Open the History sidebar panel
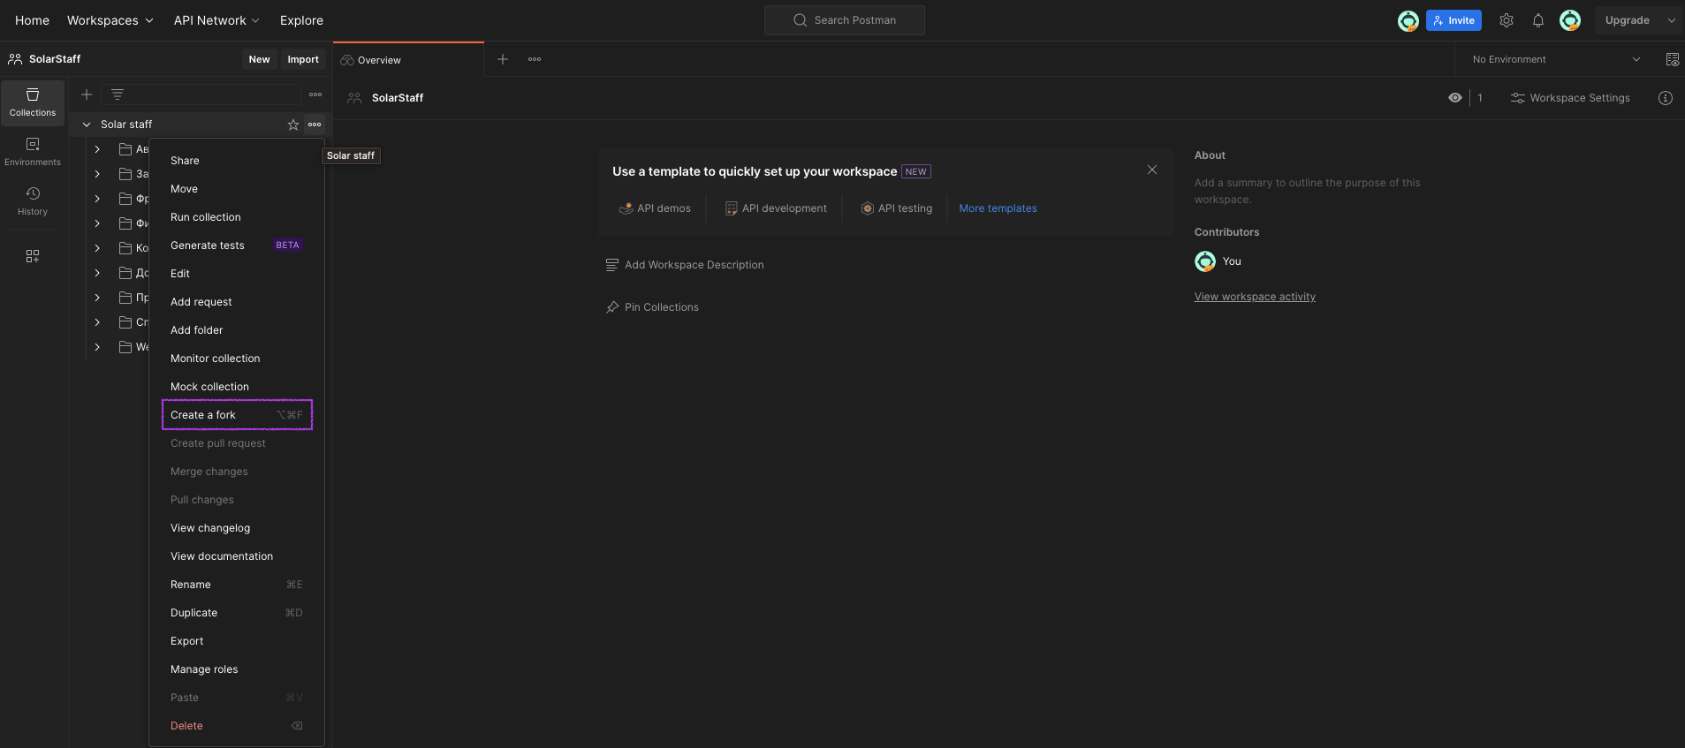The image size is (1685, 748). click(x=33, y=200)
